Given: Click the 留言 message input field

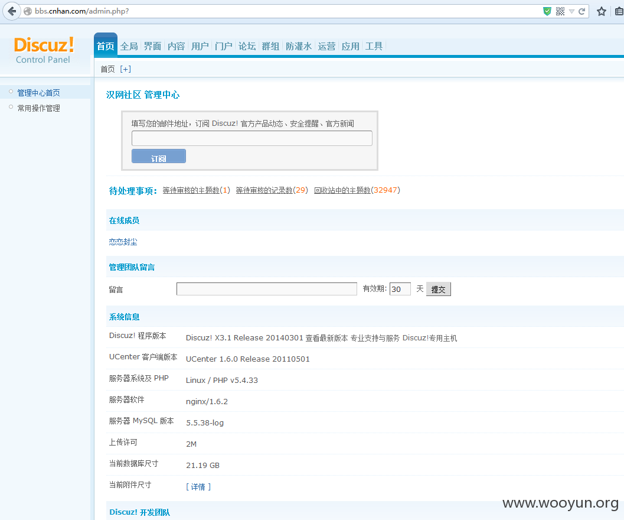Looking at the screenshot, I should tap(267, 289).
